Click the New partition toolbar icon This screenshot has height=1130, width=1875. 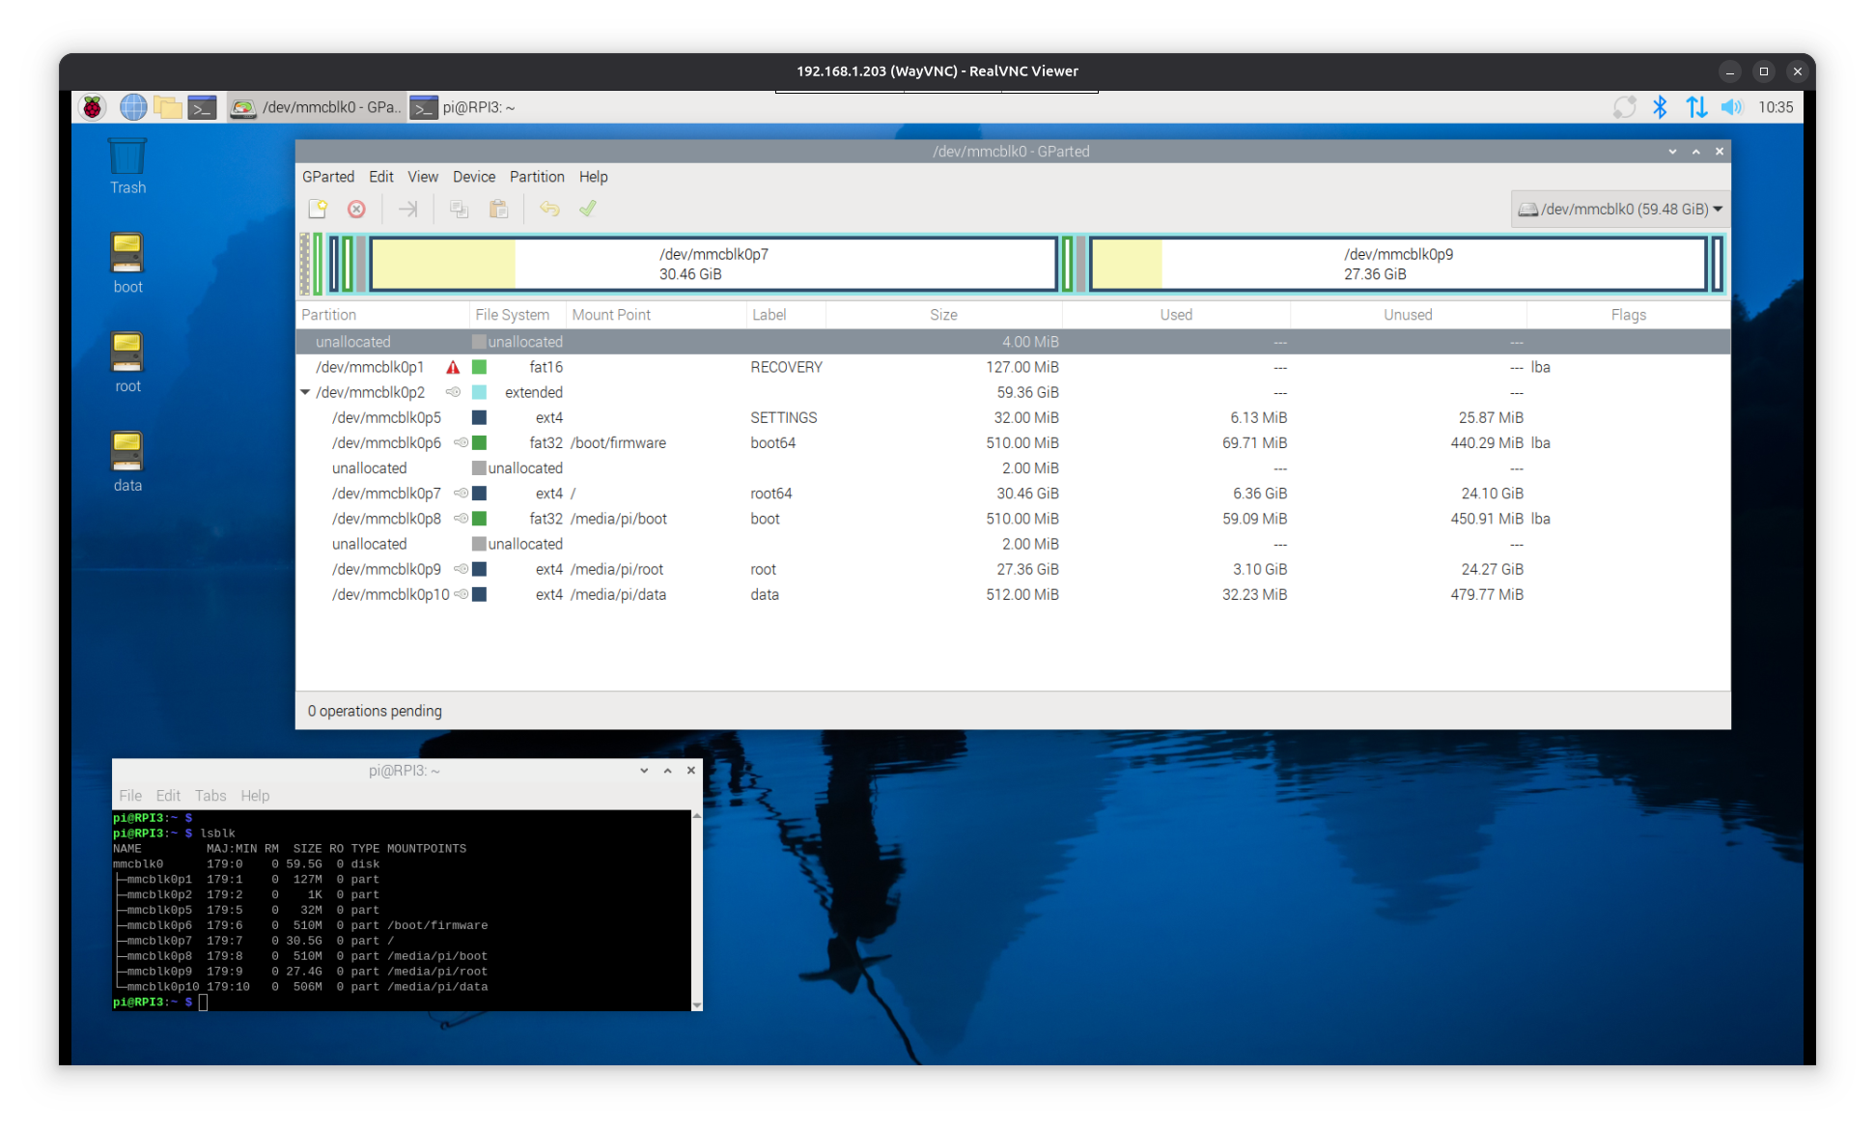[x=318, y=209]
